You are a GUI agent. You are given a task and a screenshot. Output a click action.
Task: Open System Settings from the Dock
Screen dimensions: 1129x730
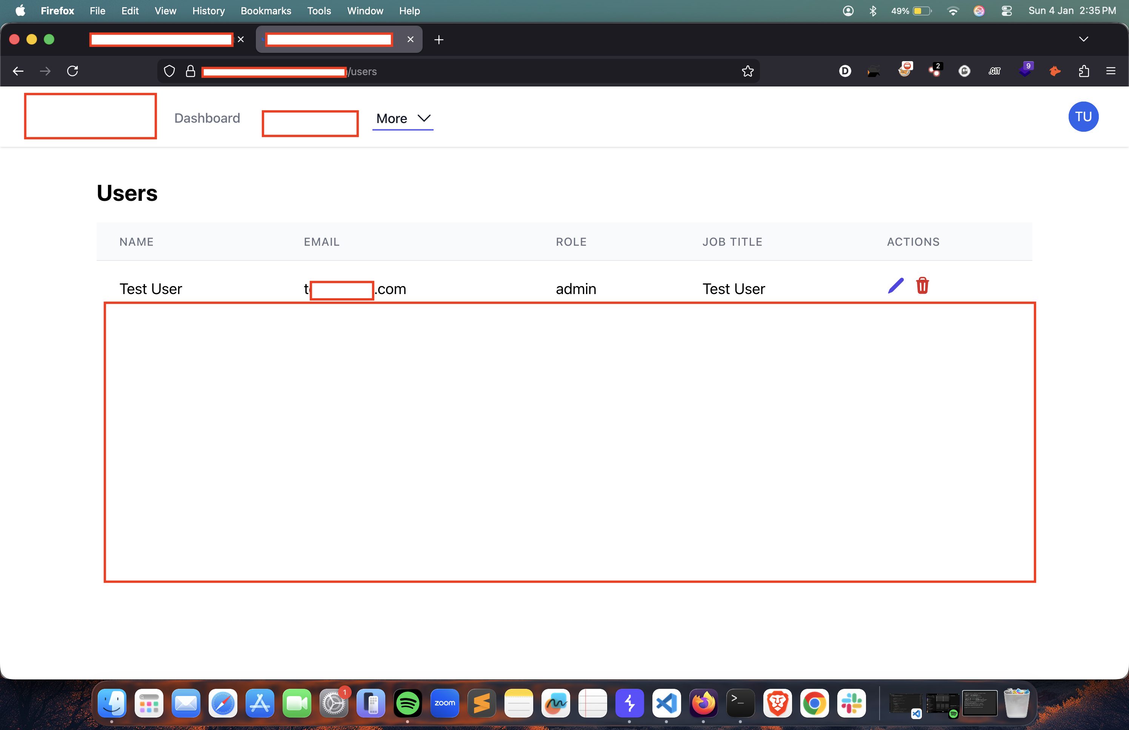point(334,703)
